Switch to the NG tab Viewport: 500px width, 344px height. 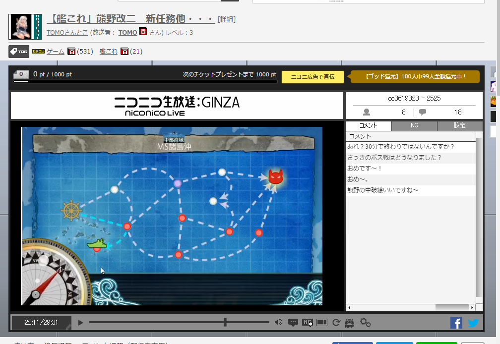pyautogui.click(x=414, y=125)
